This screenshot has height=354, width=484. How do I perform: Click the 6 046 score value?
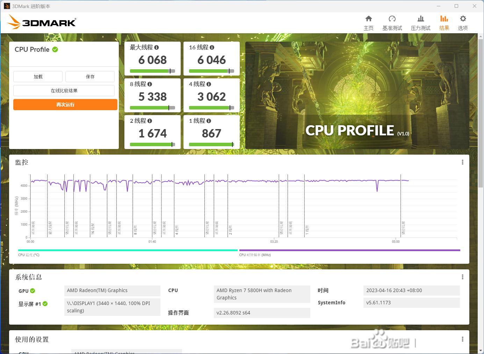click(x=211, y=60)
